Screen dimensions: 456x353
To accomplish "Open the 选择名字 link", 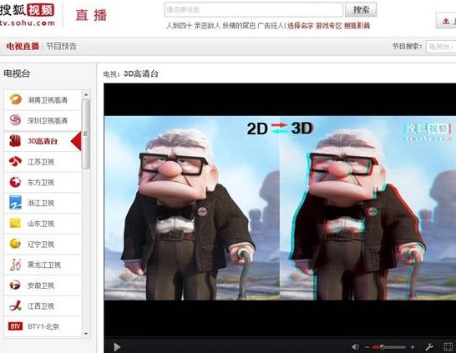I will pos(301,26).
